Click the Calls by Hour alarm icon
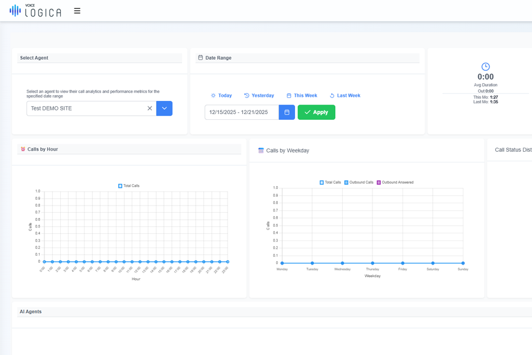Screen dimensions: 532x355 23,149
